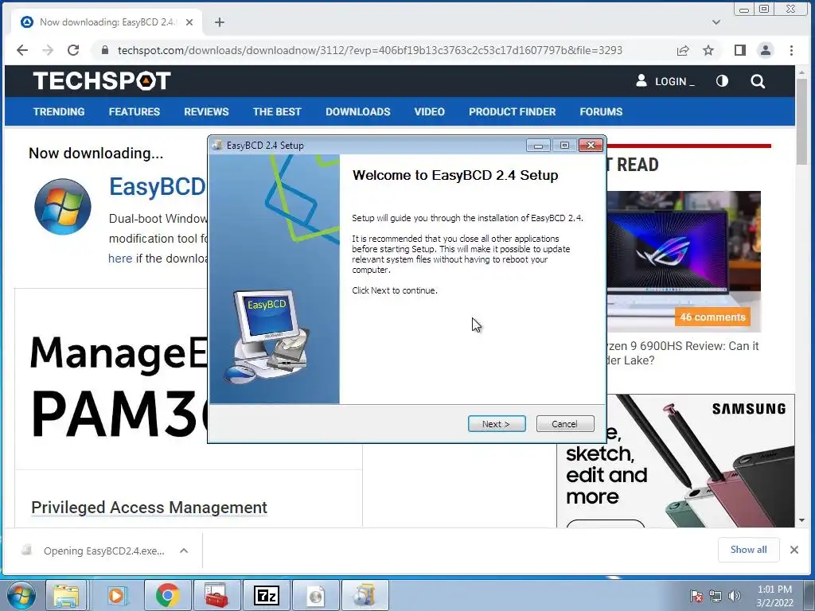Open the red toolbox taskbar icon
Viewport: 815px width, 611px height.
216,595
